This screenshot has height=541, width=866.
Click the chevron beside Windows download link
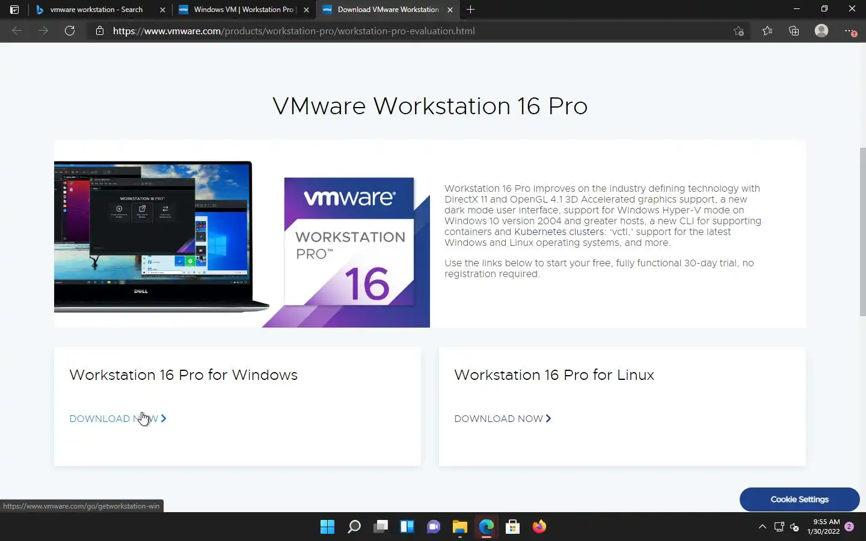(164, 418)
